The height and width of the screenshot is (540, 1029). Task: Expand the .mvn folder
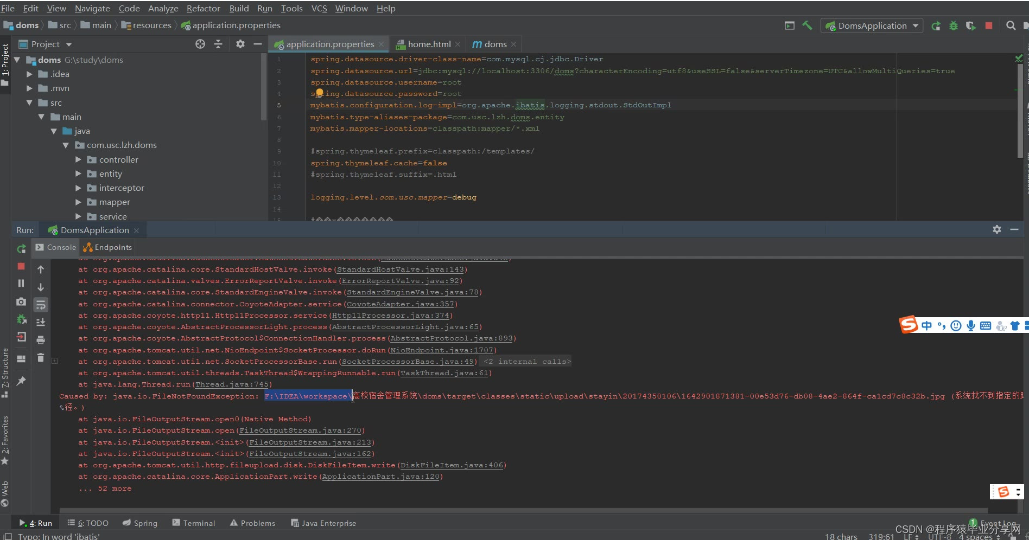30,88
